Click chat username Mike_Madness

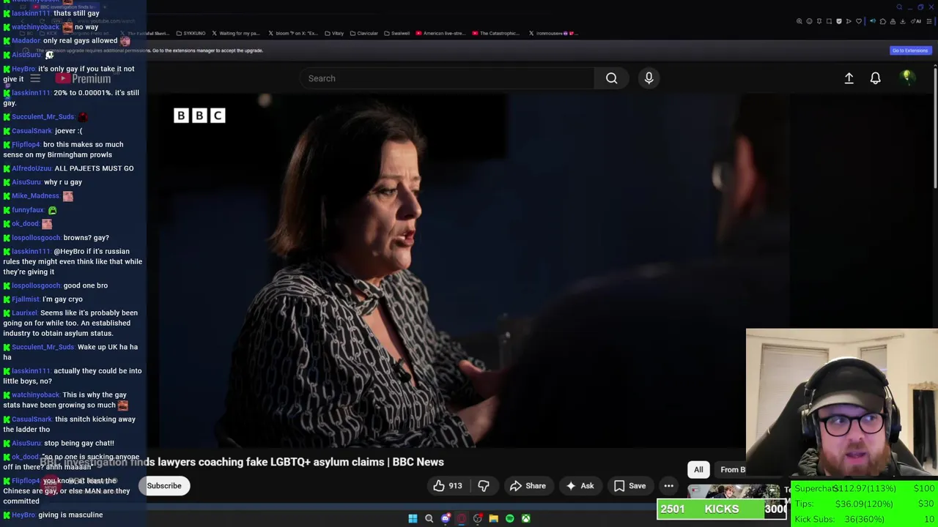click(x=35, y=196)
